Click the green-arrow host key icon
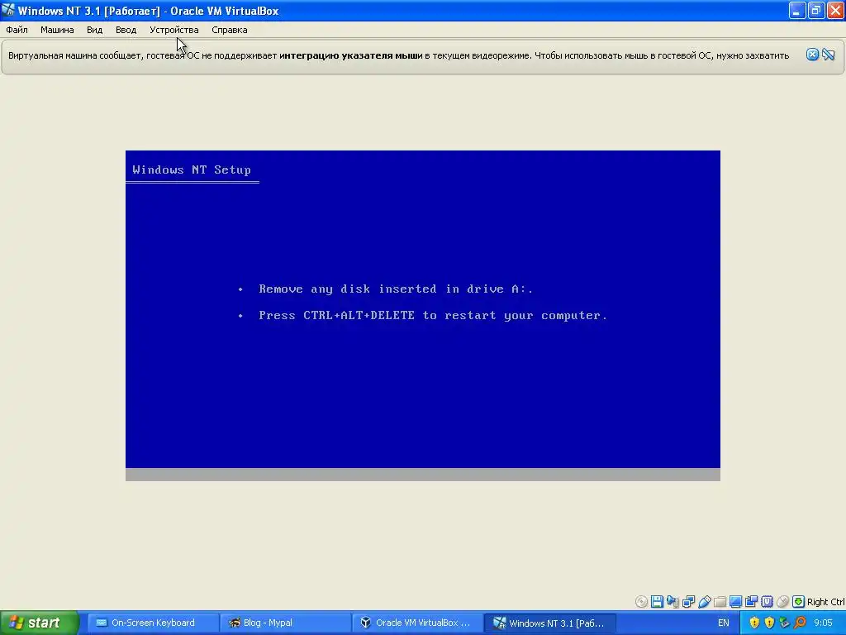Image resolution: width=846 pixels, height=635 pixels. 799,602
